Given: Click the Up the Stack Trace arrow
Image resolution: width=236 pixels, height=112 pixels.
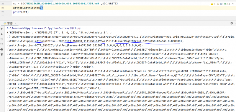Looking at the screenshot, I should [2, 29].
